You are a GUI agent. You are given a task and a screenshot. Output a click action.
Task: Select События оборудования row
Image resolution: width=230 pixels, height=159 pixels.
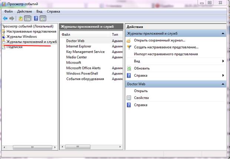coord(92,79)
